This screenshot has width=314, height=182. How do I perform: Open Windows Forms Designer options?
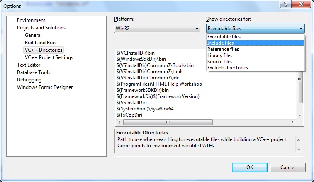point(45,87)
